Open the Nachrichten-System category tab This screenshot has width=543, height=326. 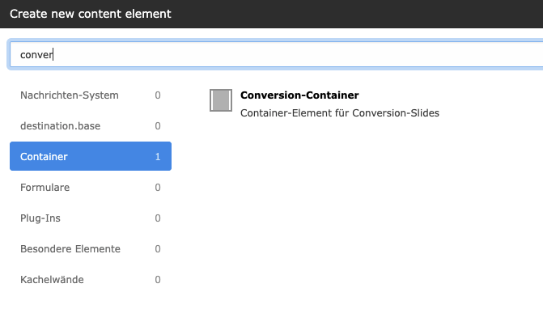point(91,95)
